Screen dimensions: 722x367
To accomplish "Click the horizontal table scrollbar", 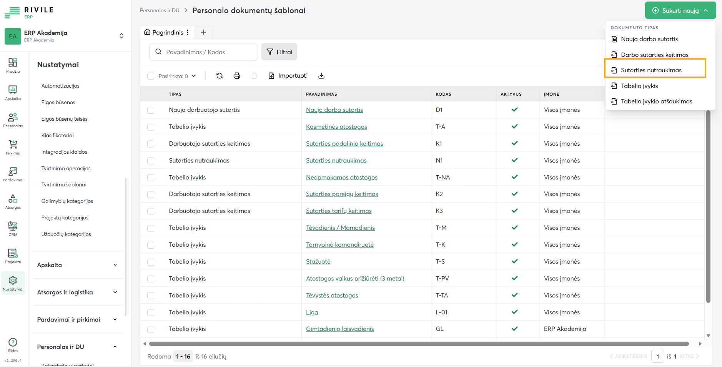I will (x=419, y=344).
